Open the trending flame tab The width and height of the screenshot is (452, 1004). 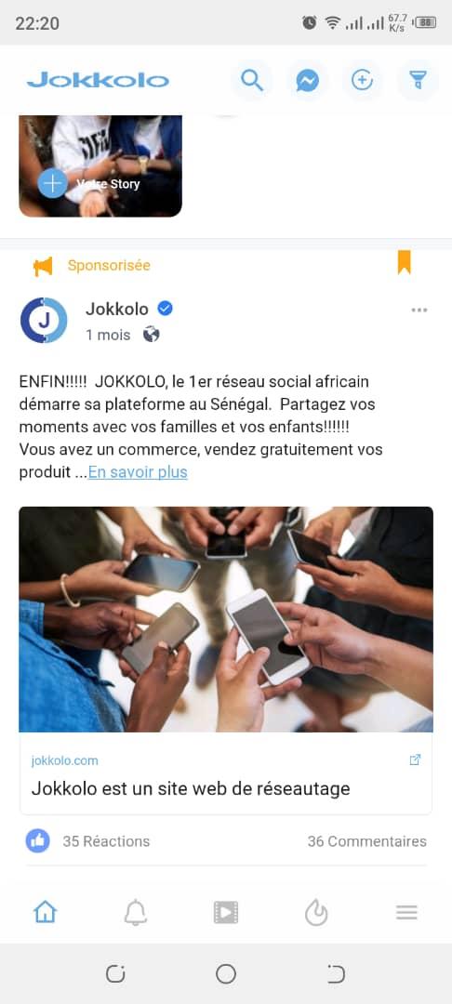pyautogui.click(x=316, y=913)
